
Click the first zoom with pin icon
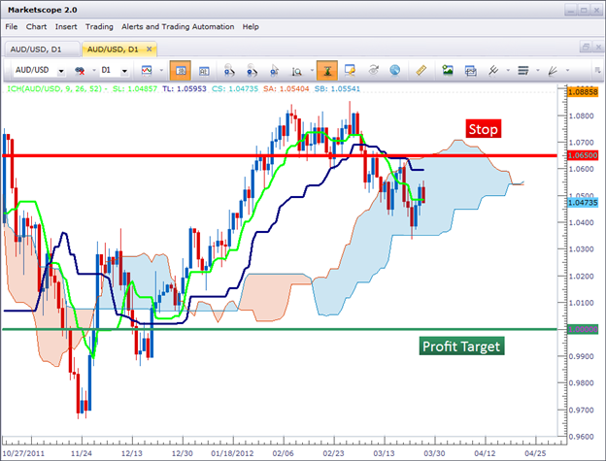[229, 70]
